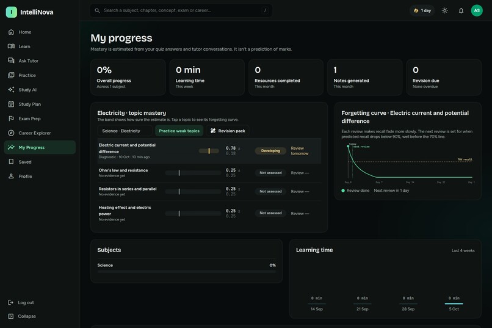Open Home from the sidebar

pos(40,32)
